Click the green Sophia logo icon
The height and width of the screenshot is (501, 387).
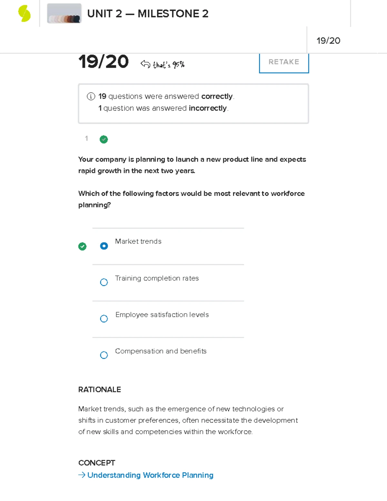click(24, 14)
